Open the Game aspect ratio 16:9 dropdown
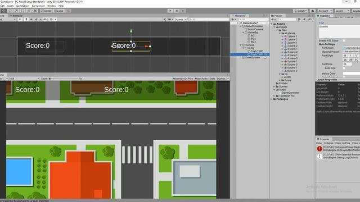This screenshot has width=360, height=202. [x=24, y=79]
